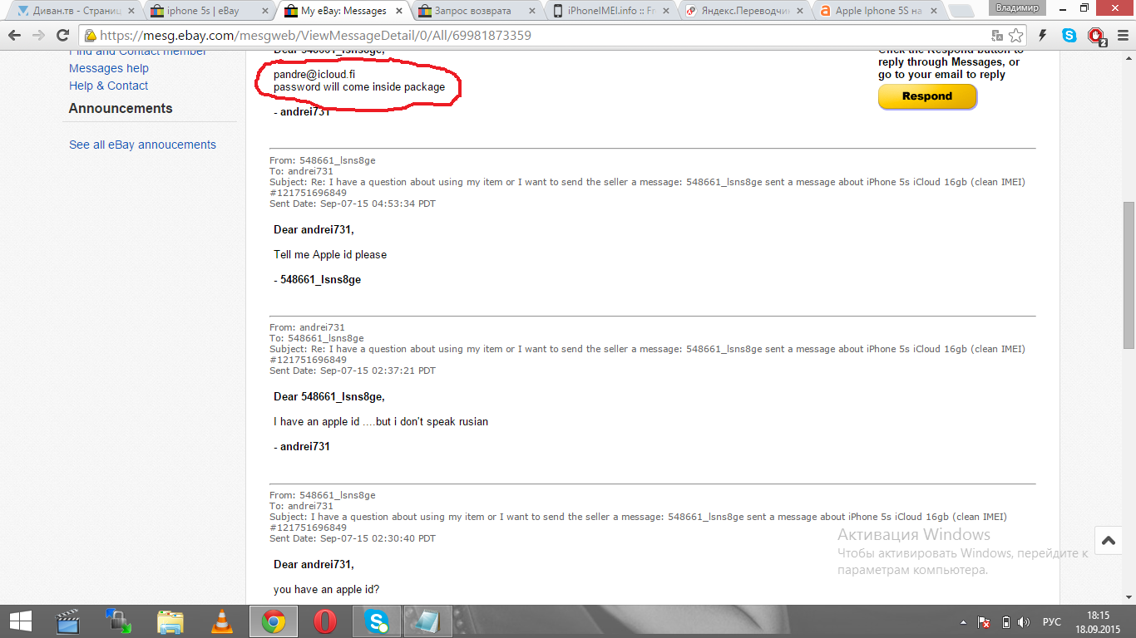Open a new browser tab
The width and height of the screenshot is (1136, 638).
[961, 12]
